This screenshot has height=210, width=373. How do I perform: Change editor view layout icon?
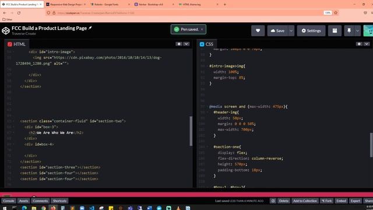click(x=335, y=31)
